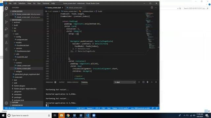The image size is (211, 118).
Task: Click the notifications bell in status bar
Action: point(157,108)
